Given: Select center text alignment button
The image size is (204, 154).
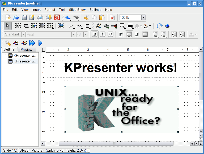Looking at the screenshot, I should [129, 34].
